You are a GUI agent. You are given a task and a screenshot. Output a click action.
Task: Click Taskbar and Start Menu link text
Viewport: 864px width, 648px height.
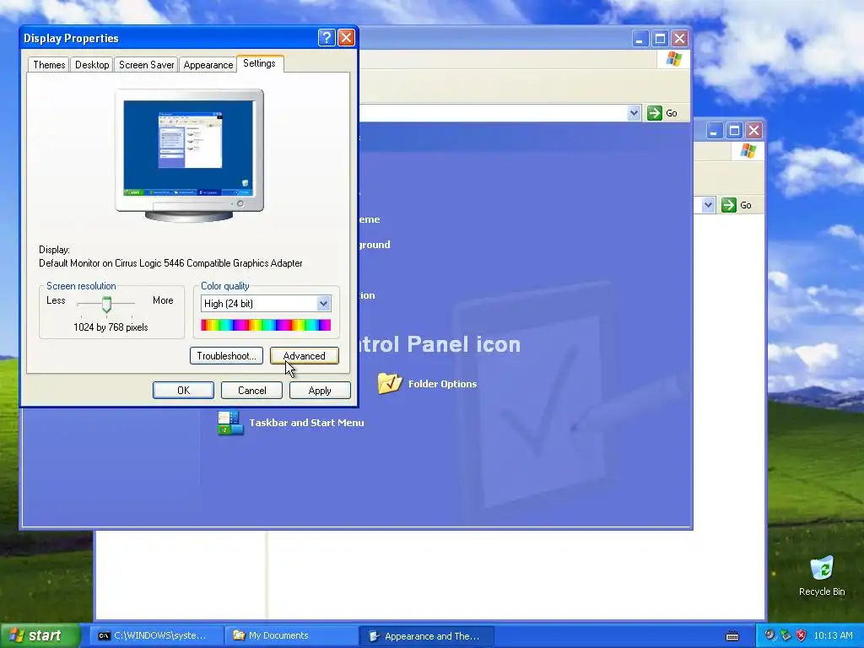306,423
